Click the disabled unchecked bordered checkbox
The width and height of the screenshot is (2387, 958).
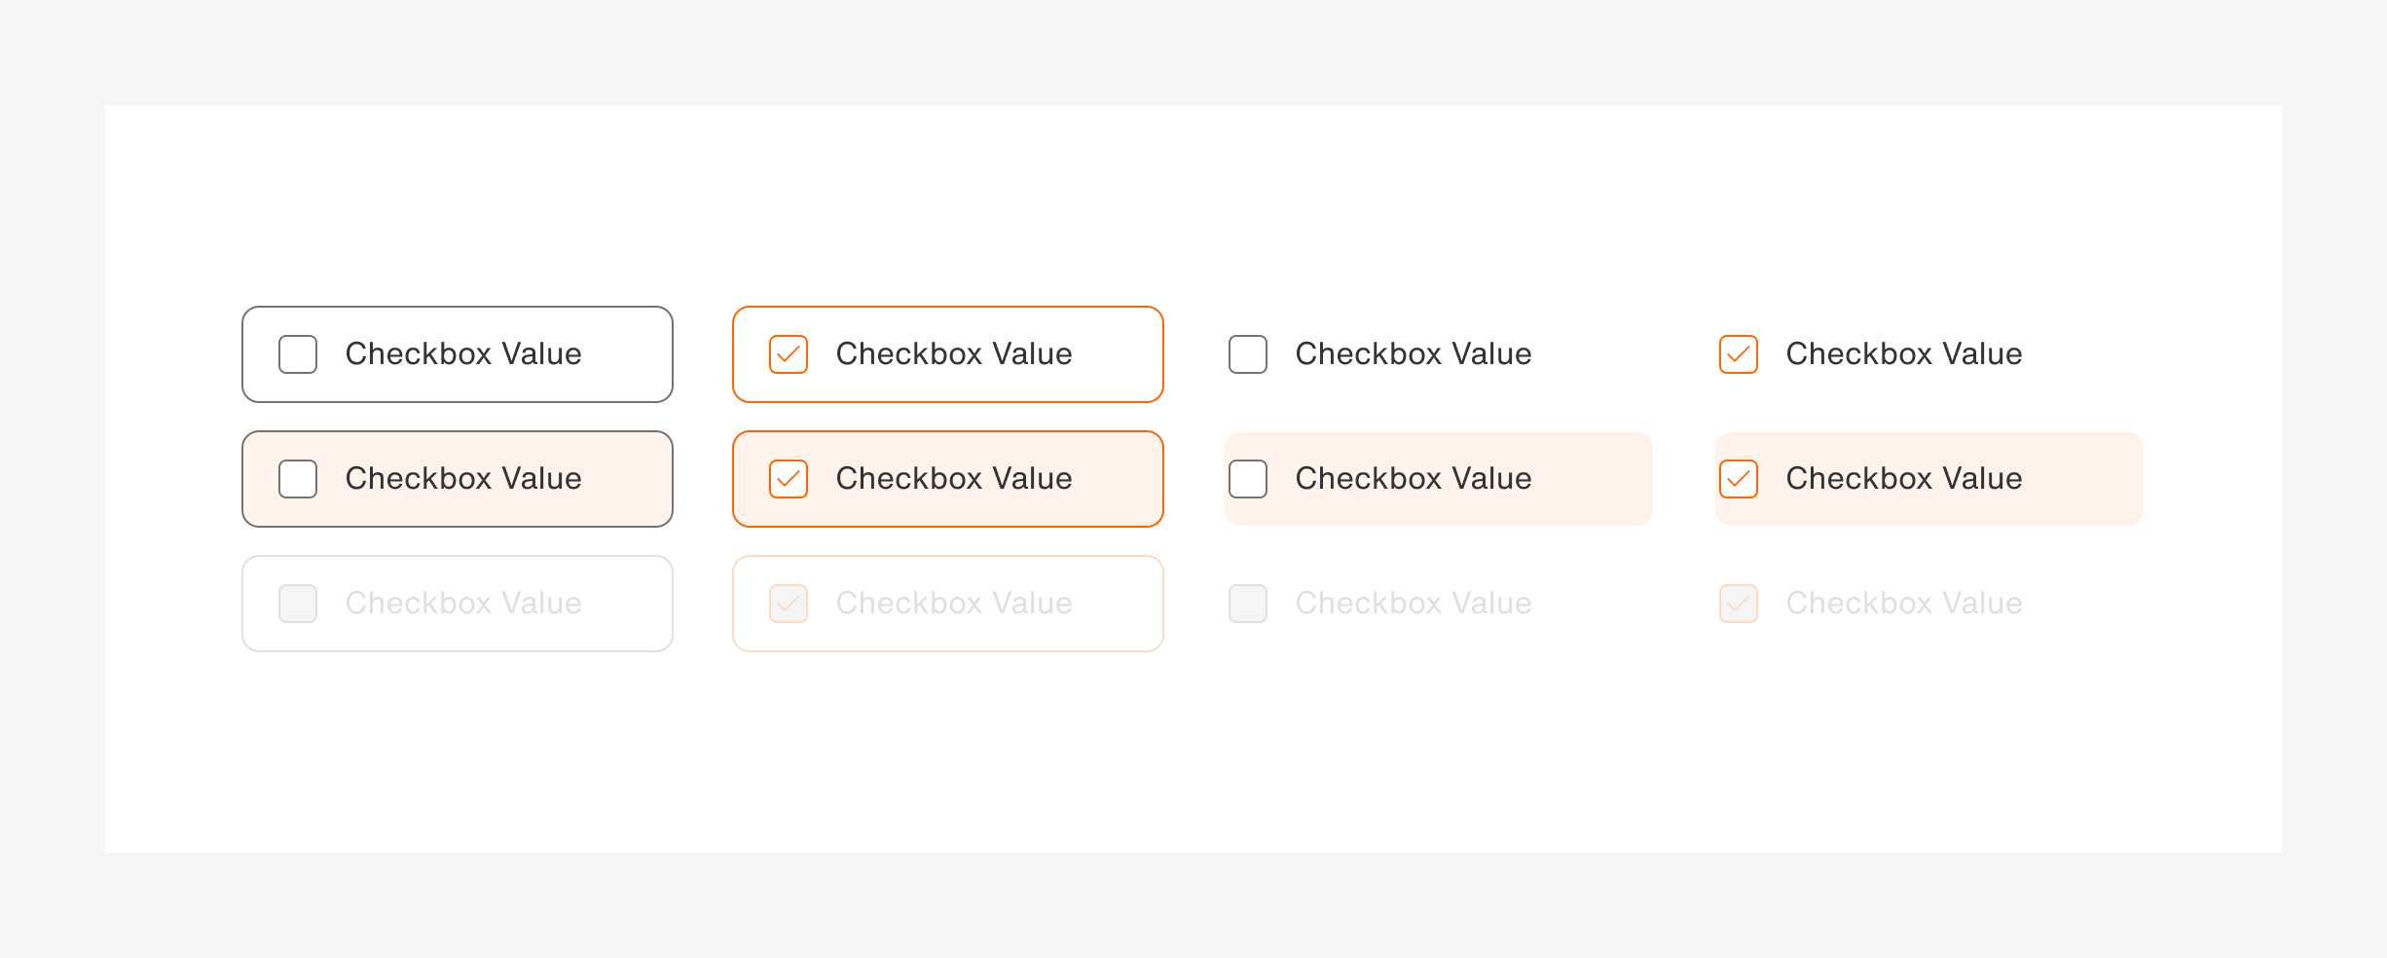point(297,604)
